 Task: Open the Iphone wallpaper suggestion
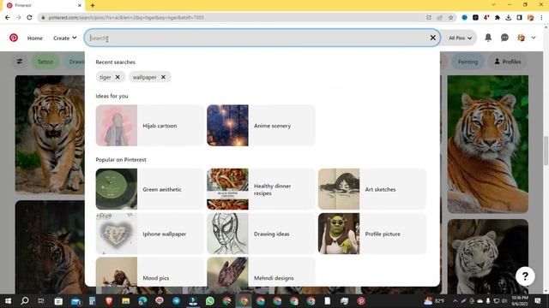[149, 234]
